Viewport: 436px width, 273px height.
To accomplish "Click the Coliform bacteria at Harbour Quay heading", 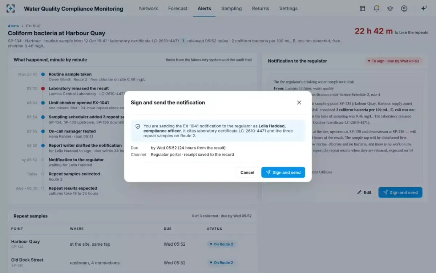I will point(57,33).
